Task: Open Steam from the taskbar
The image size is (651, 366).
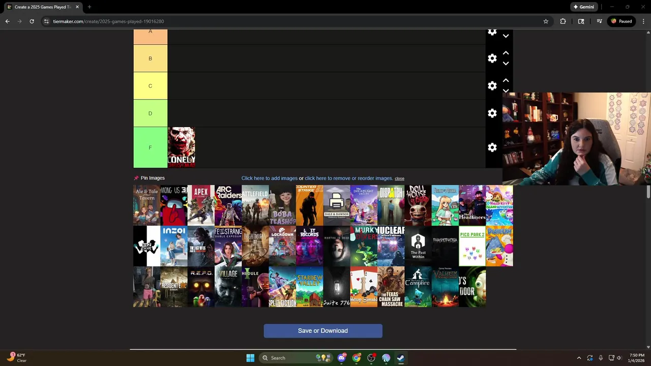Action: coord(401,358)
